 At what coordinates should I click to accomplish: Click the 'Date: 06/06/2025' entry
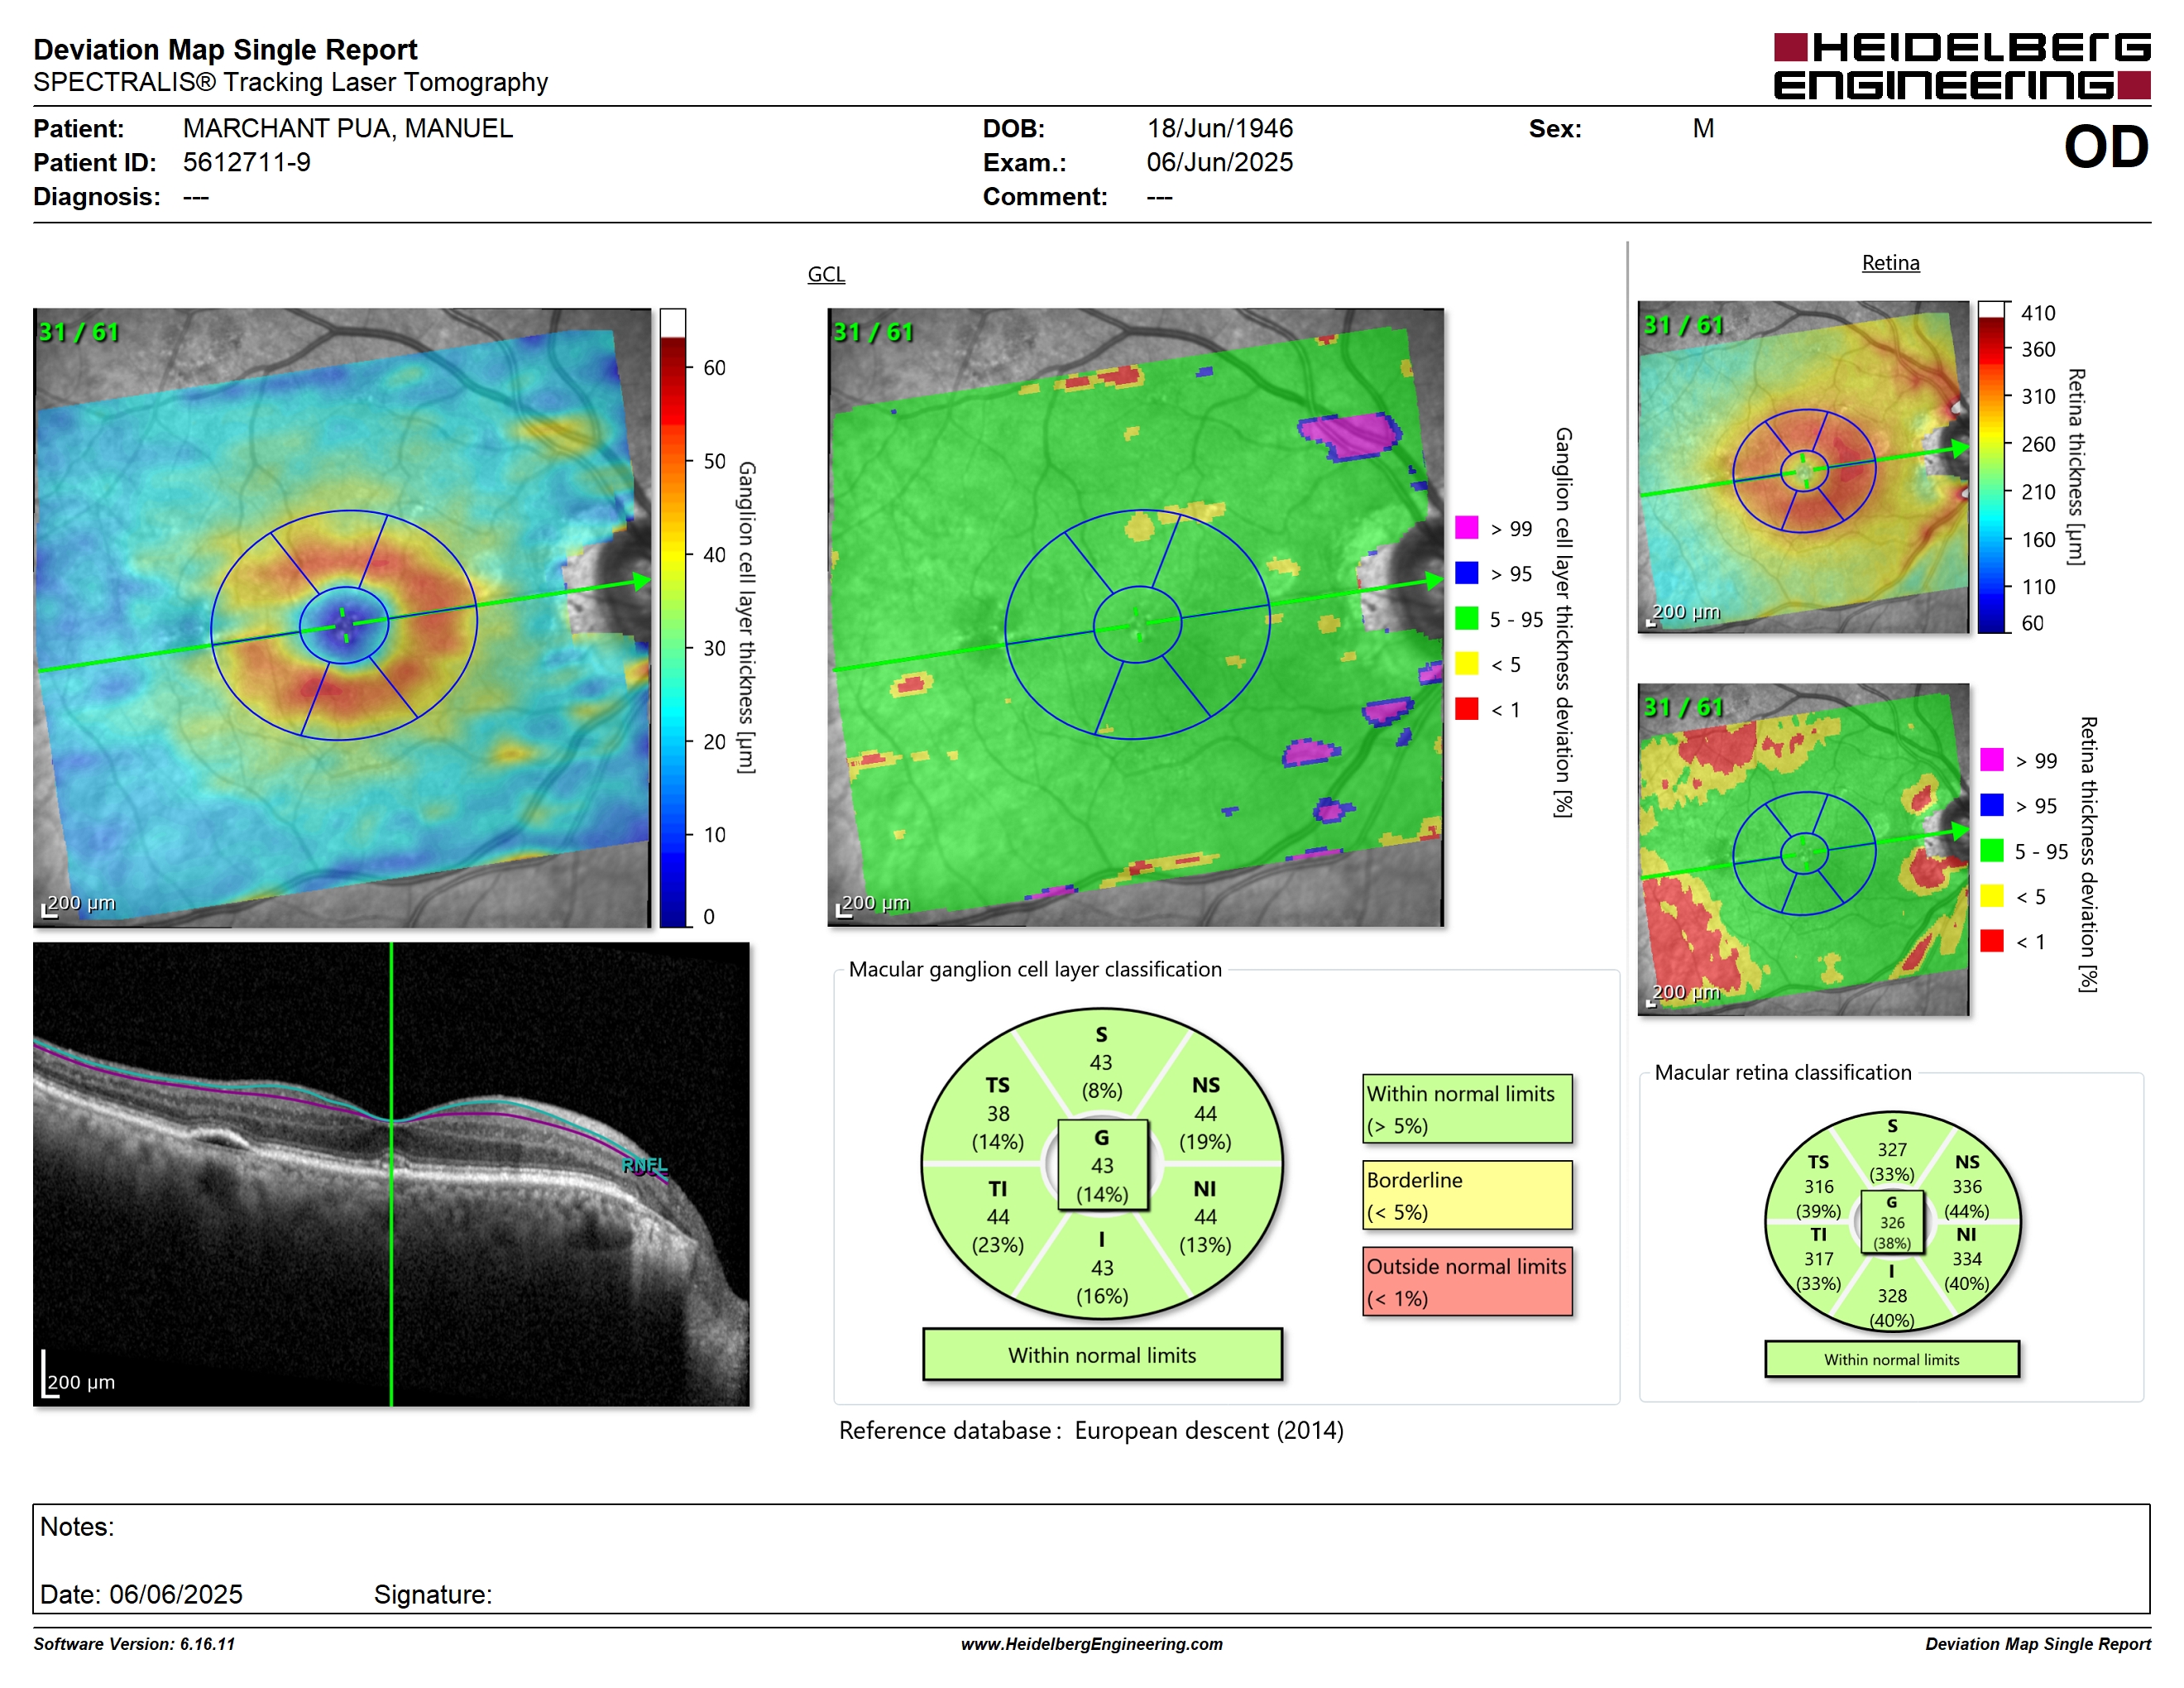140,1594
